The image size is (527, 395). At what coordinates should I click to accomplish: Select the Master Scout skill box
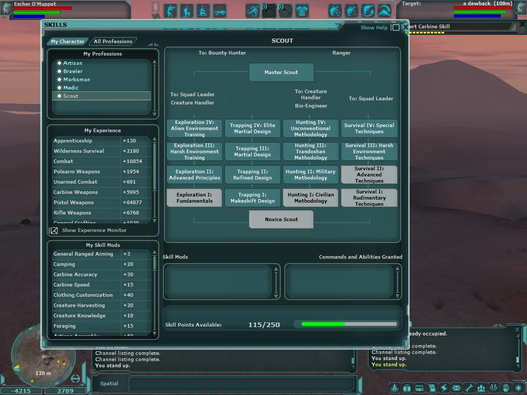coord(282,72)
